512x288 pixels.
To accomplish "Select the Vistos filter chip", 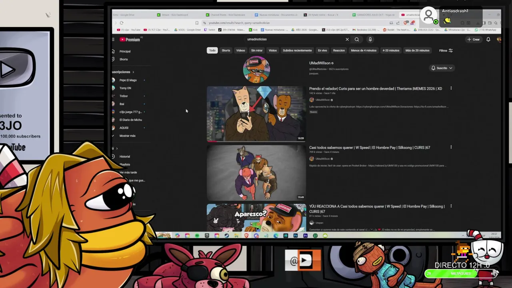I will pos(272,50).
